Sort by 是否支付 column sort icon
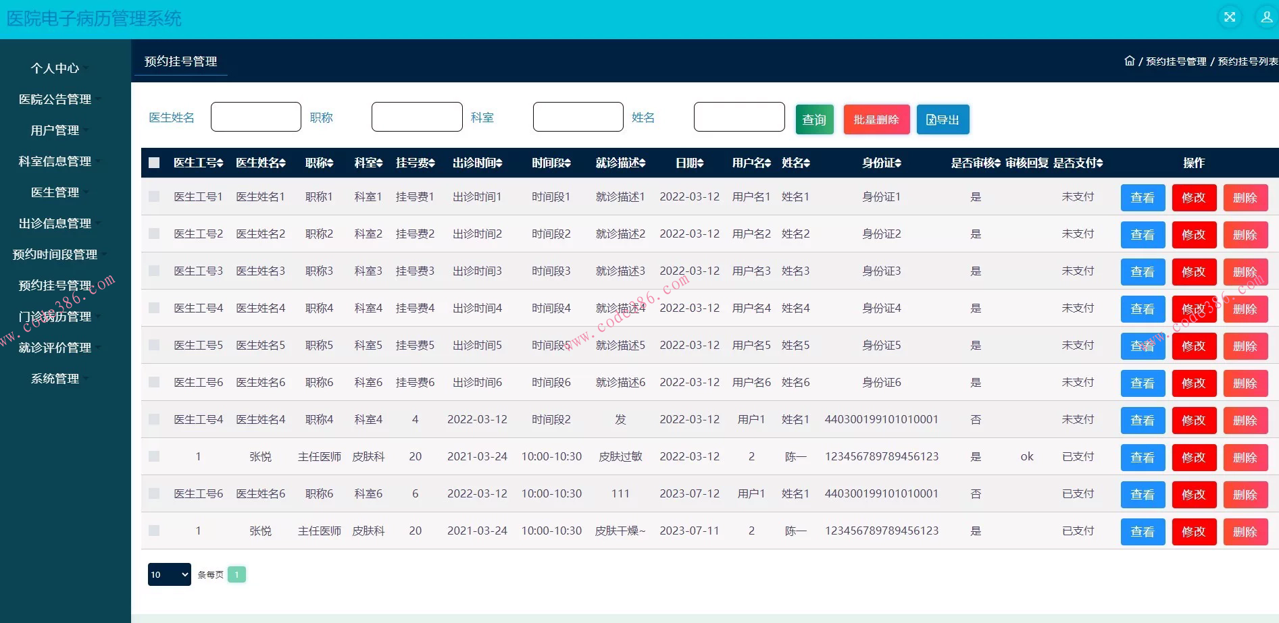The image size is (1279, 623). tap(1099, 163)
